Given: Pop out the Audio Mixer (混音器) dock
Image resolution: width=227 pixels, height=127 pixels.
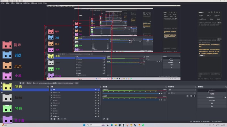Looking at the screenshot, I should tap(166, 87).
